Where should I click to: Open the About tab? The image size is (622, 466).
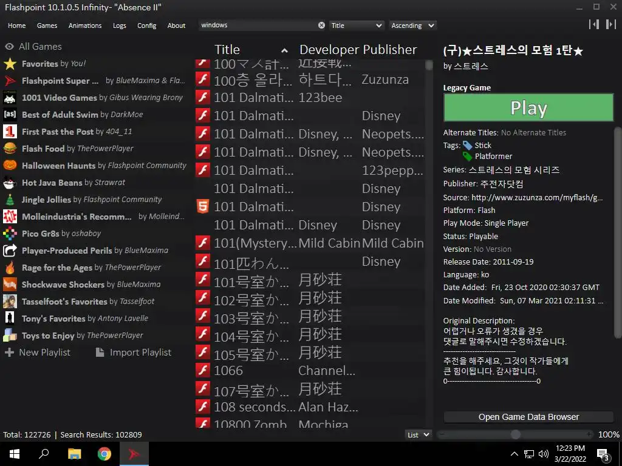pyautogui.click(x=176, y=25)
